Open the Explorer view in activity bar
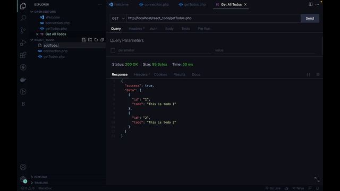Screen dimensions: 340x191 pyautogui.click(x=23, y=6)
